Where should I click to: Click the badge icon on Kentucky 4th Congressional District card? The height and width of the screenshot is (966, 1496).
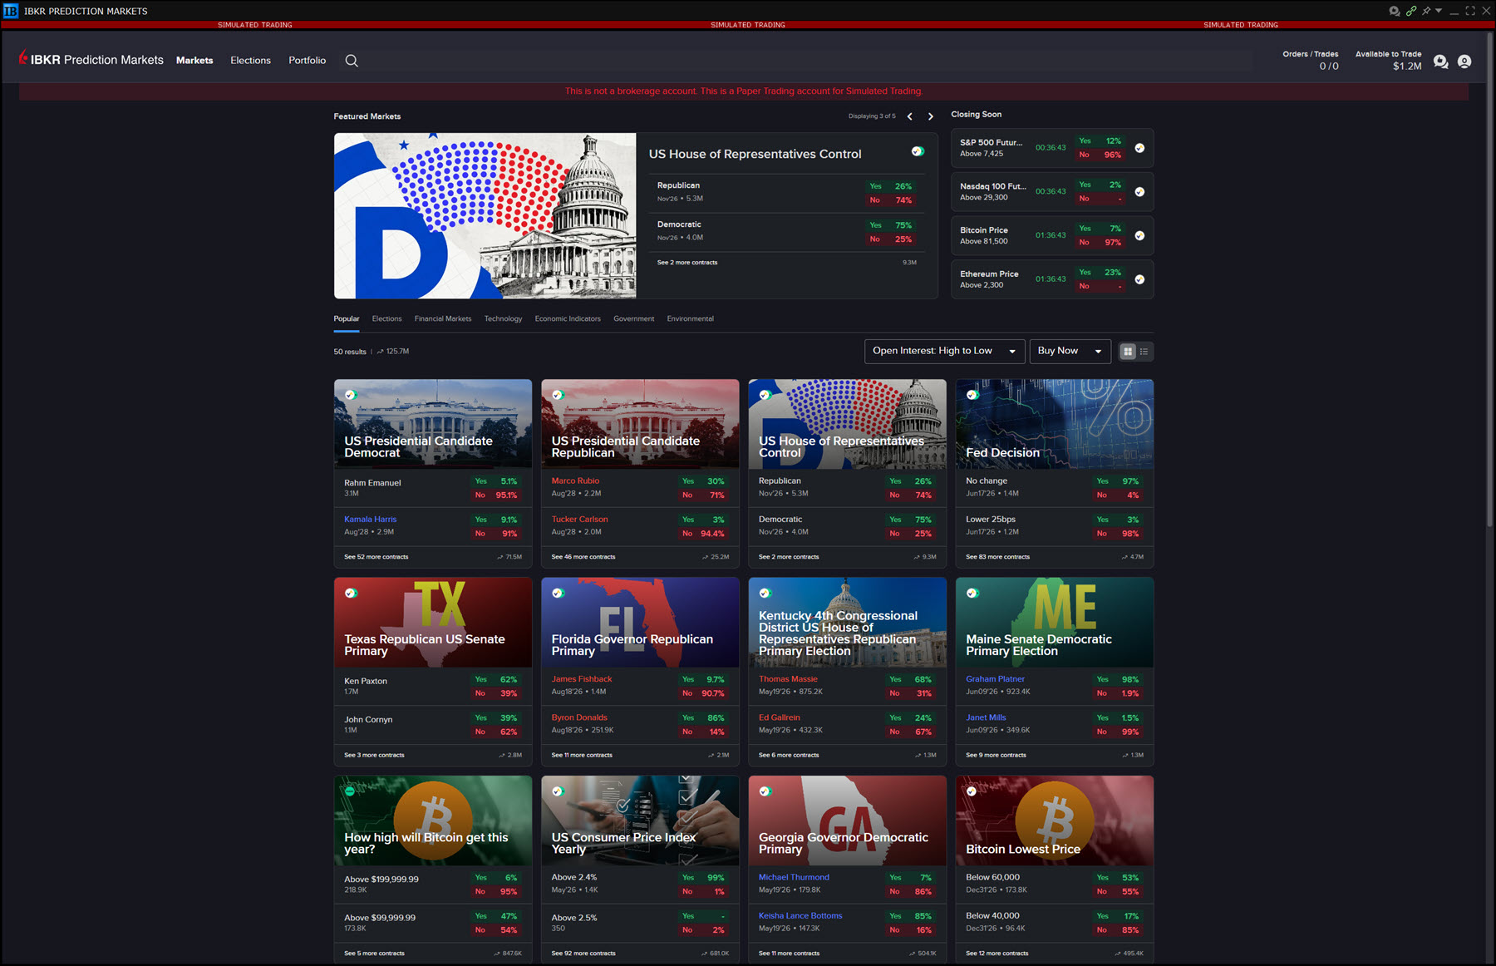[x=765, y=593]
